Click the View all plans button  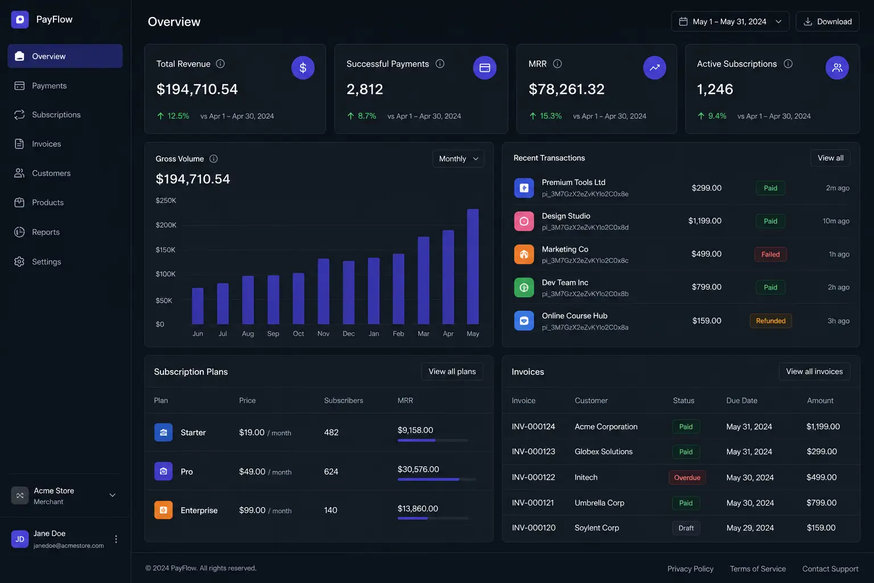click(x=452, y=371)
